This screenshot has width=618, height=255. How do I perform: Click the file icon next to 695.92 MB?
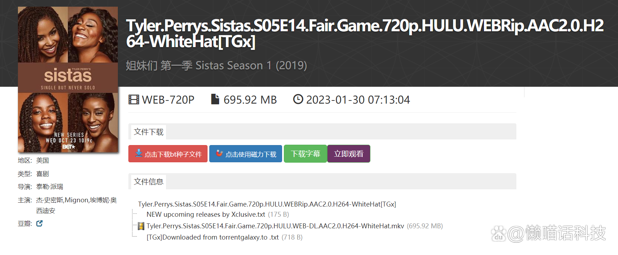point(215,99)
